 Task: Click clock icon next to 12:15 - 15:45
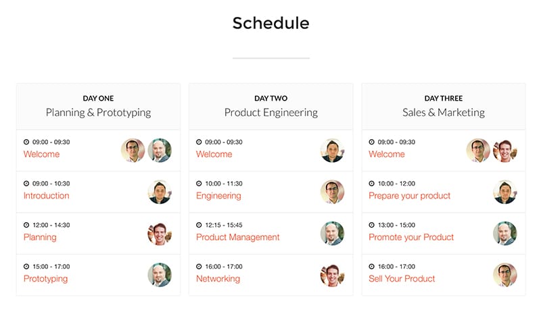pyautogui.click(x=199, y=225)
